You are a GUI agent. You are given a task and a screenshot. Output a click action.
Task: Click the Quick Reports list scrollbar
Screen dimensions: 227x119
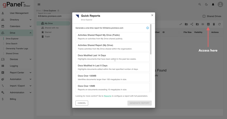151,39
